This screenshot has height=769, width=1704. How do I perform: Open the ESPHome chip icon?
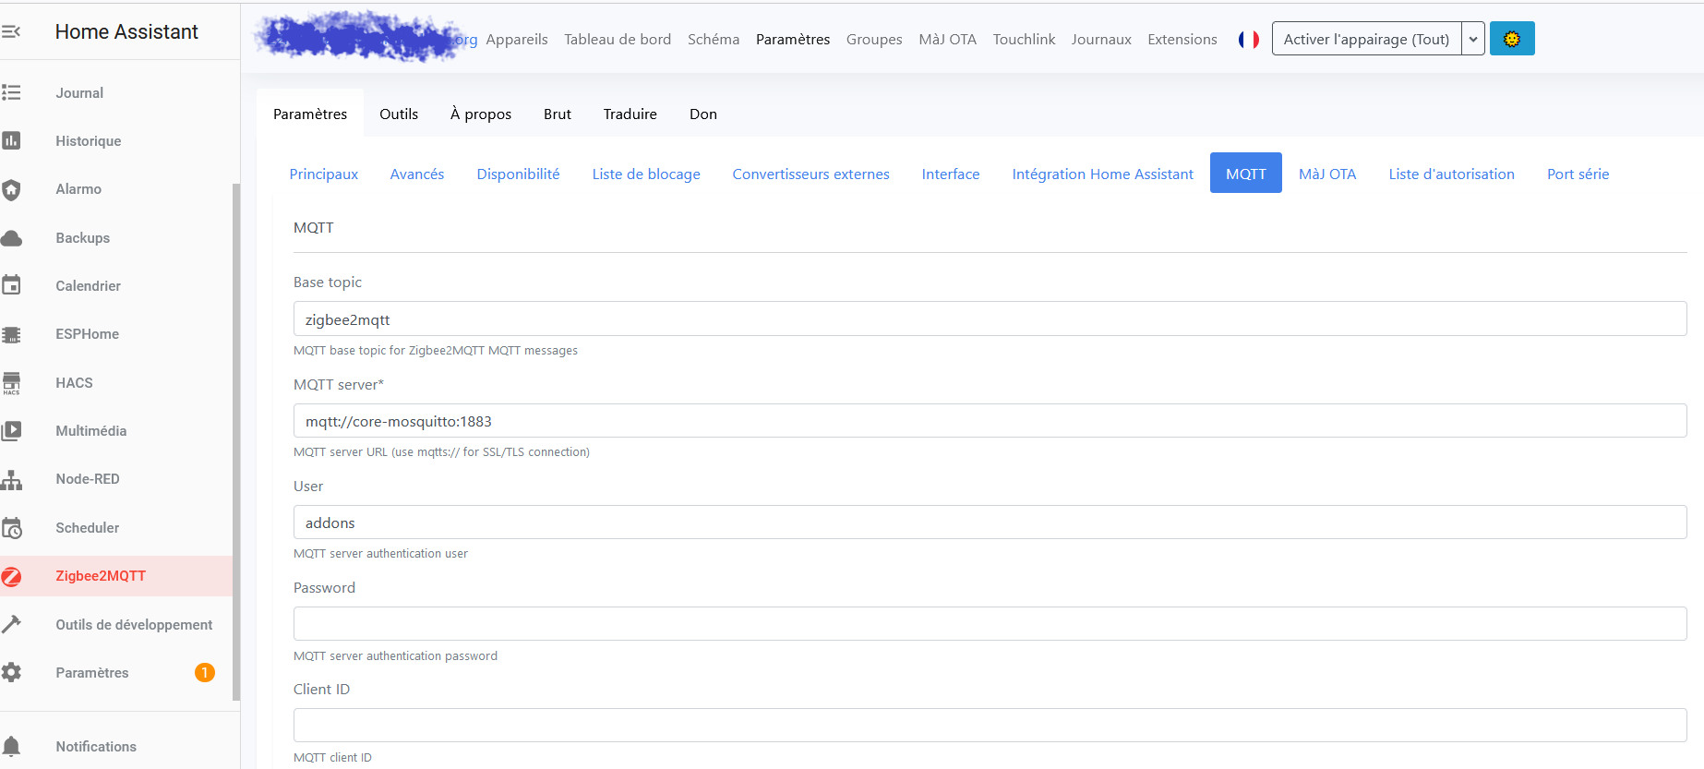pyautogui.click(x=11, y=334)
